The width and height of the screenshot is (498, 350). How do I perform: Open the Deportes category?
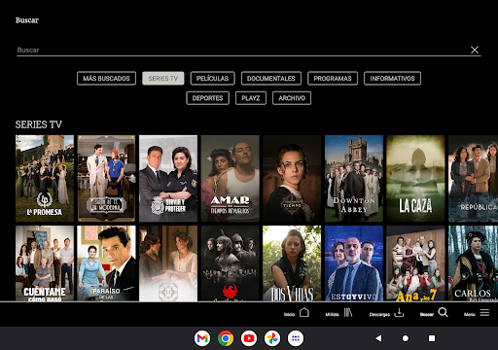point(207,98)
